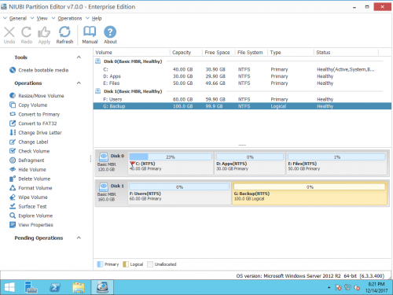Viewport: 393px width, 295px height.
Task: Click the Change Drive Letter link
Action: point(40,133)
